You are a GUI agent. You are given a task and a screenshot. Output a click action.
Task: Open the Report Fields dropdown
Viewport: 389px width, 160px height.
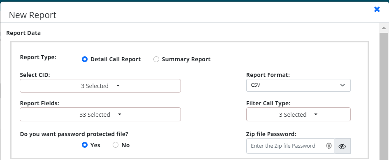pyautogui.click(x=100, y=115)
